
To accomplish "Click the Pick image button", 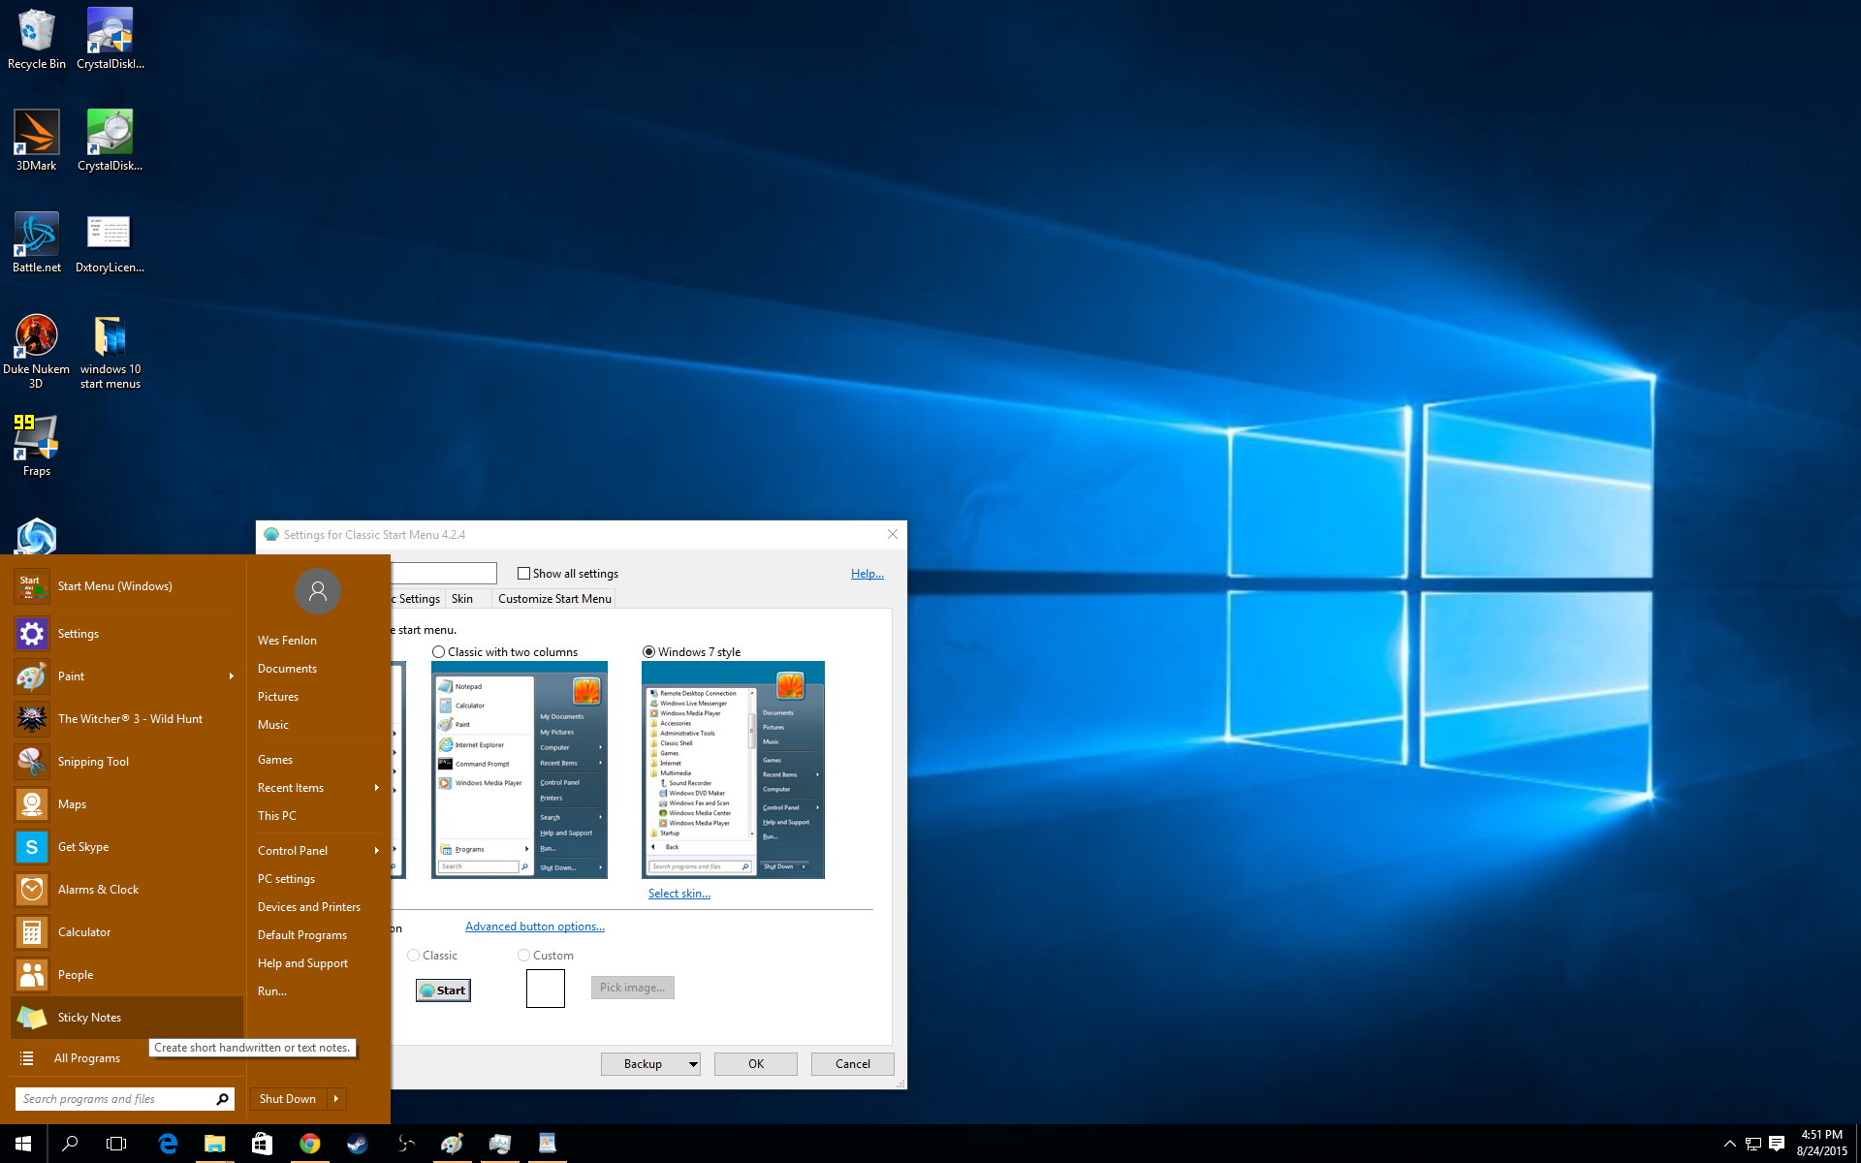I will point(632,988).
